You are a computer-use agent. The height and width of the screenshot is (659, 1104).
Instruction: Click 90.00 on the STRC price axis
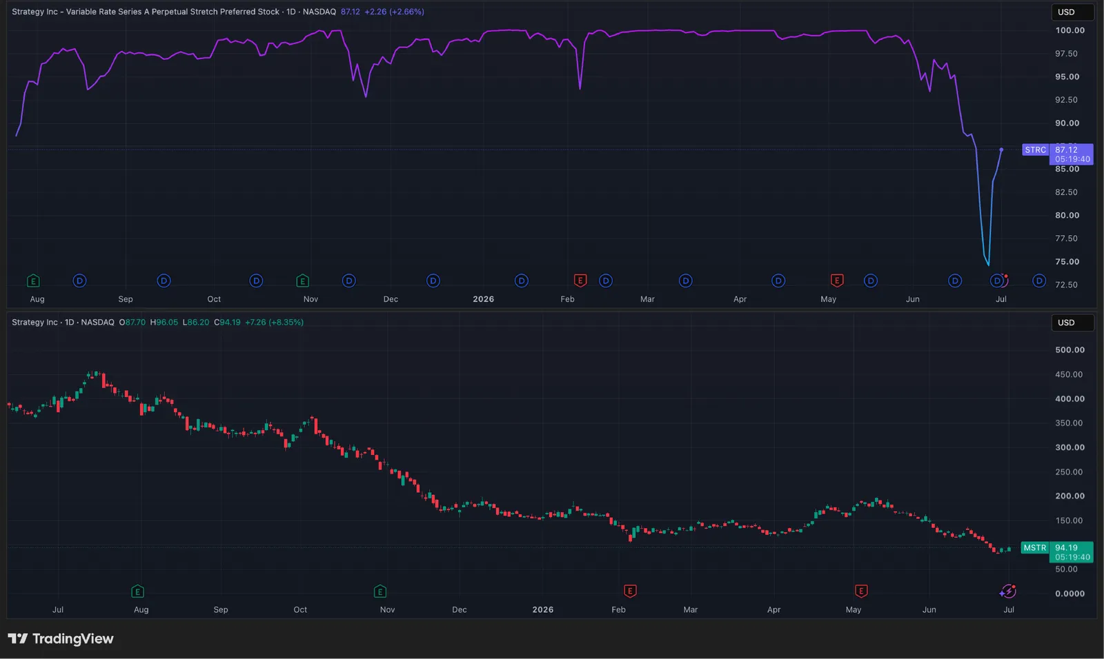pyautogui.click(x=1067, y=123)
